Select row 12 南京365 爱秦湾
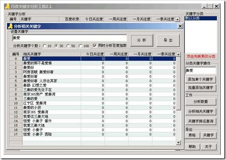Screen dimensions: 226x160 point(93,112)
